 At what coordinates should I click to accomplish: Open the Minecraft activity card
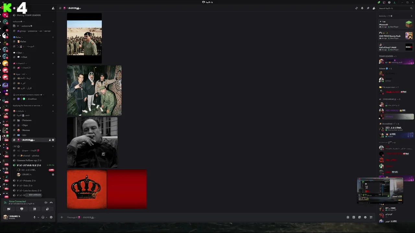point(396,24)
